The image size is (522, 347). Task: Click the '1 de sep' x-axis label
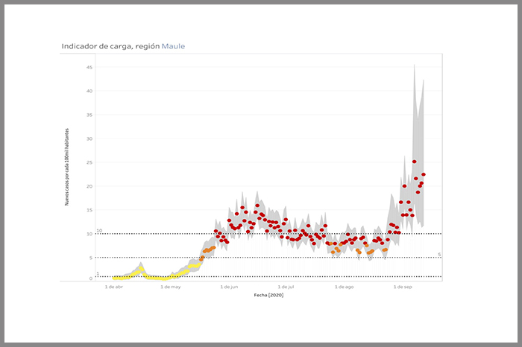click(402, 286)
